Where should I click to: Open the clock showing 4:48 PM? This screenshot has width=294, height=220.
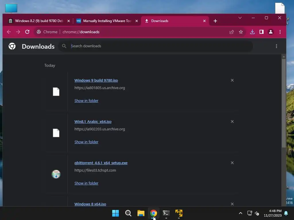[273, 213]
